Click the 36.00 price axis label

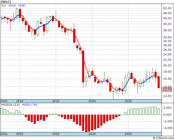[167, 30]
